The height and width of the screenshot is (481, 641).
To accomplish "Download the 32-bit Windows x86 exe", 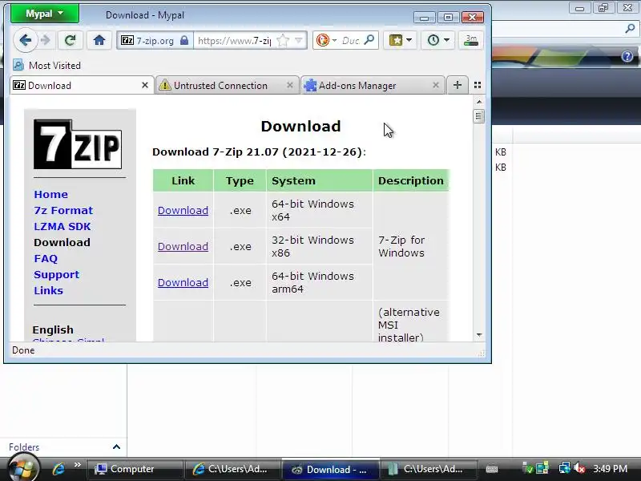I will (x=183, y=246).
